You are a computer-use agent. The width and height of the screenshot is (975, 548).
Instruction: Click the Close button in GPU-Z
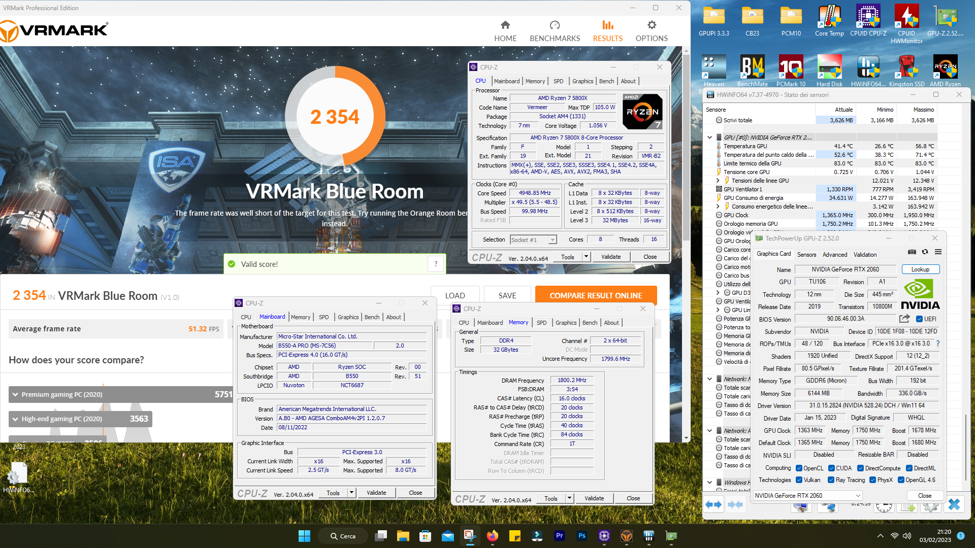924,495
